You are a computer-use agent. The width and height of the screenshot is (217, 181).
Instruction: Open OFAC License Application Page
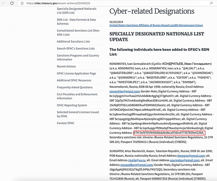76,73
